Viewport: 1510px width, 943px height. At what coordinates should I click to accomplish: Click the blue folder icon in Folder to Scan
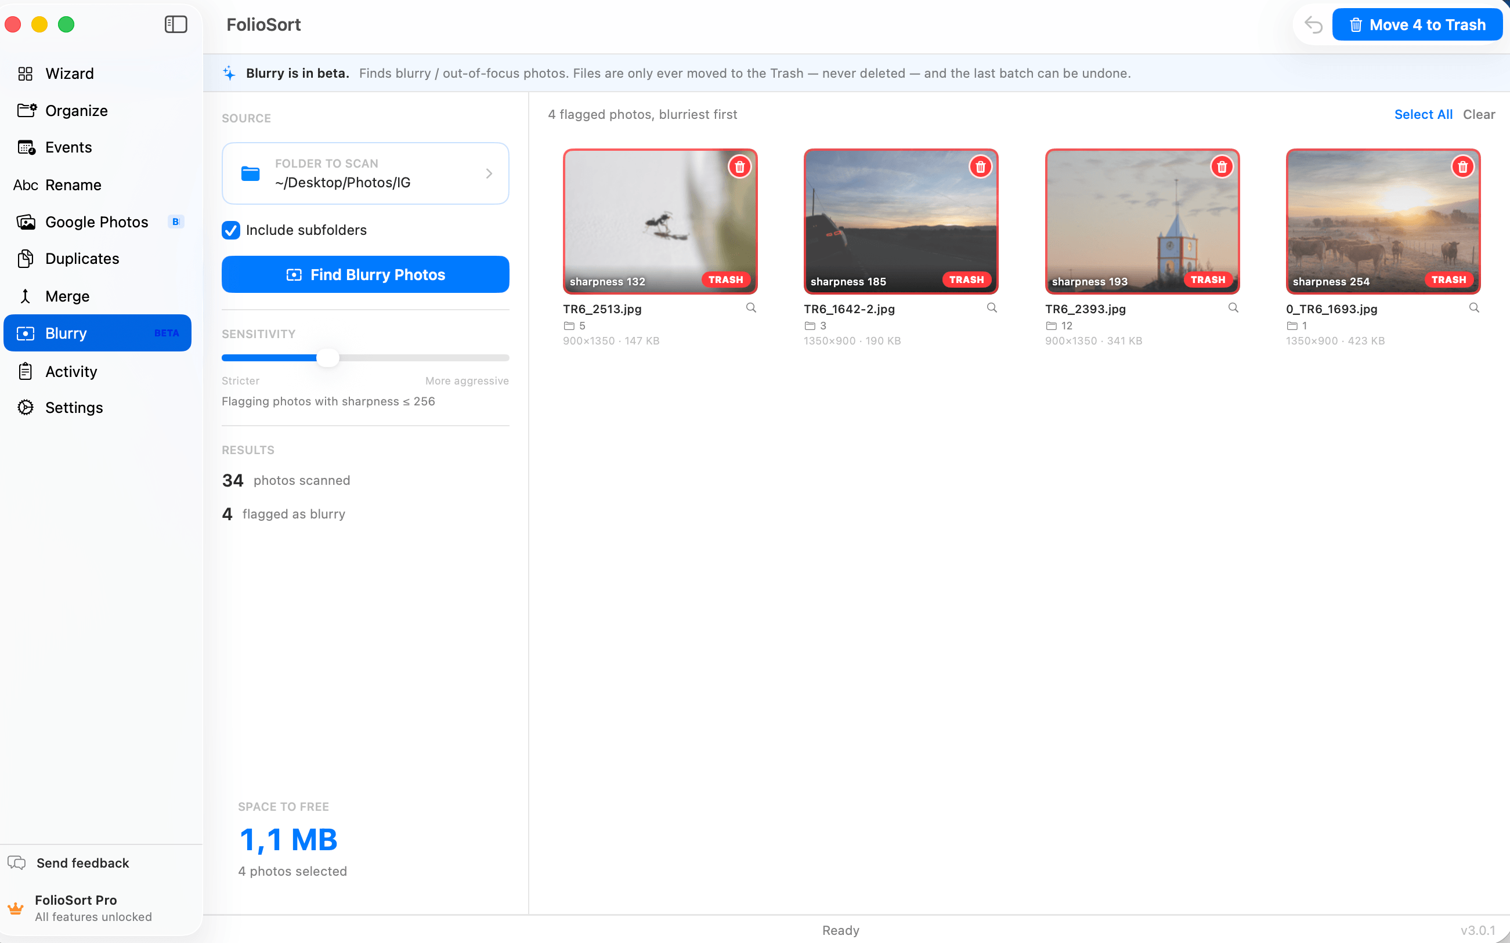(250, 173)
